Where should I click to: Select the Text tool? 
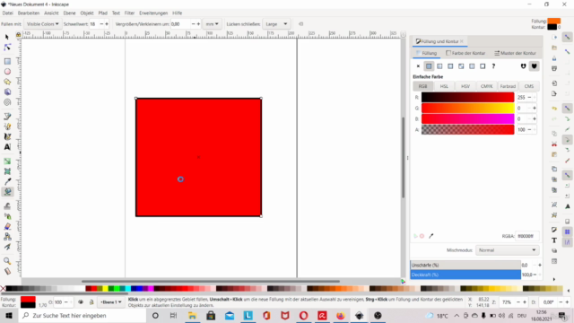point(7,147)
